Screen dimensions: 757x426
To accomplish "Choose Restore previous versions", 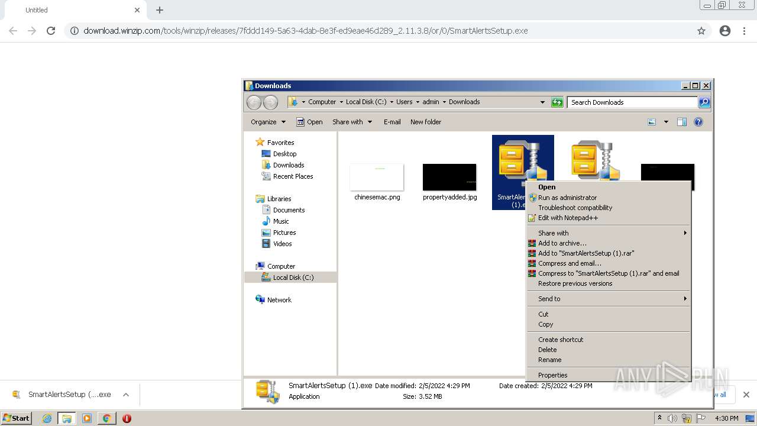I will pyautogui.click(x=609, y=283).
